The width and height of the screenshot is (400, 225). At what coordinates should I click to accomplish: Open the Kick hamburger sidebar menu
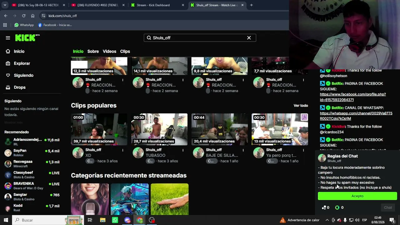tap(8, 38)
